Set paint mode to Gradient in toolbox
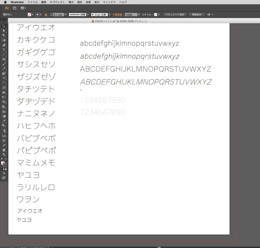 [4, 169]
